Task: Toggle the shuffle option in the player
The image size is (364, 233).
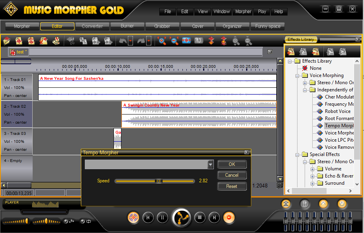Action: 69,221
